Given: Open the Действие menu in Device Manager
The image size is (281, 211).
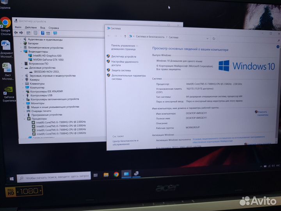Looking at the screenshot, I should [31, 27].
